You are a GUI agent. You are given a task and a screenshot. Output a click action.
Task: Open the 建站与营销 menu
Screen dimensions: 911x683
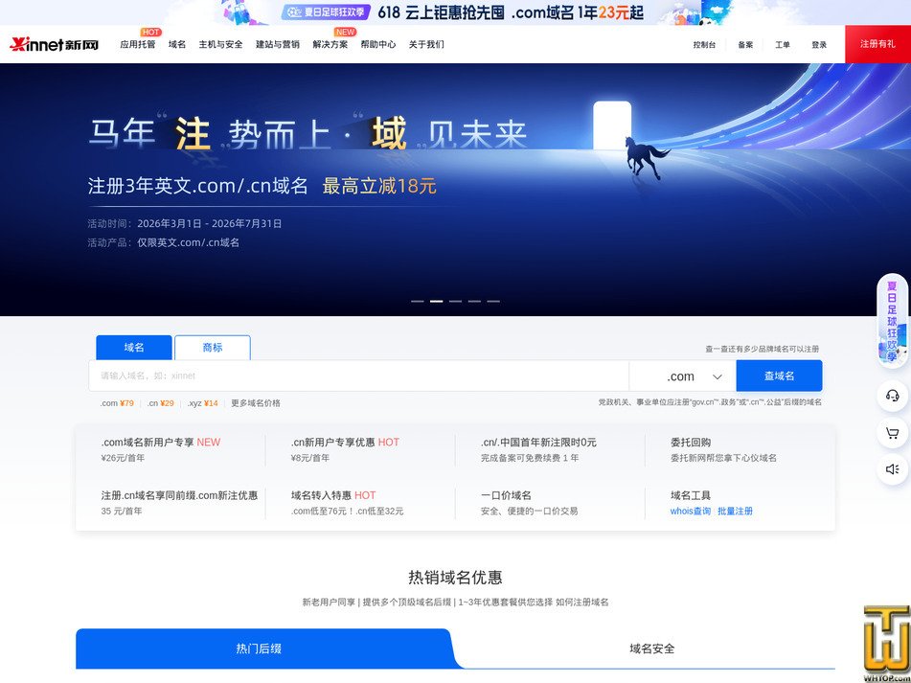[x=278, y=44]
